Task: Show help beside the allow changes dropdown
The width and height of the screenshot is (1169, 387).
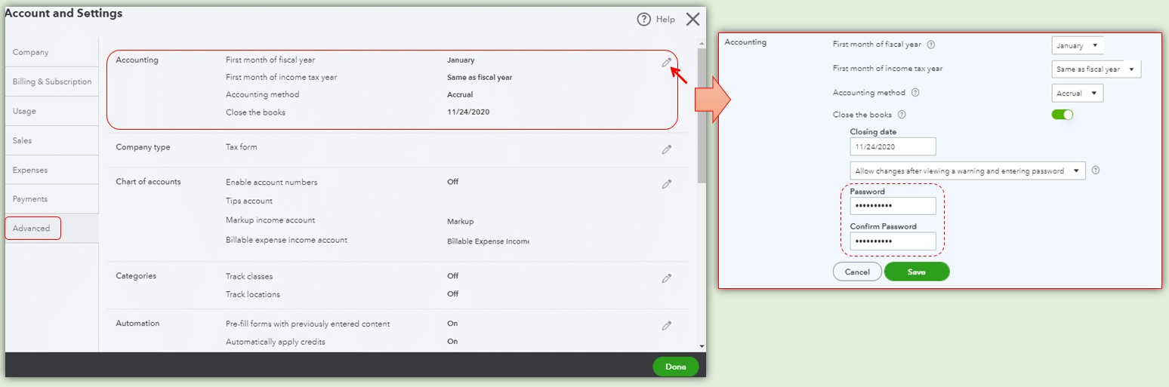Action: (x=1096, y=170)
